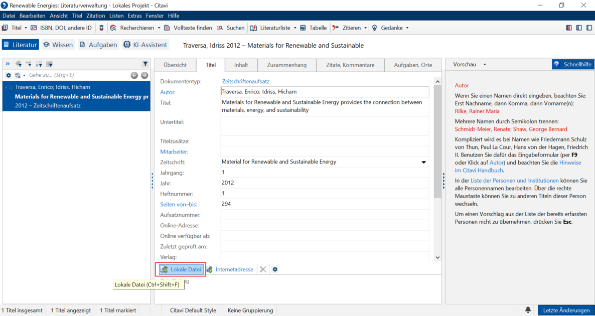Click the category tree filter icon
Screen dimensions: 595x316
[x=29, y=64]
